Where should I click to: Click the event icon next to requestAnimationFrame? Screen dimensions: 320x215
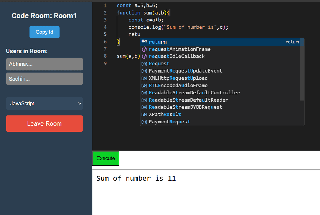tap(144, 49)
